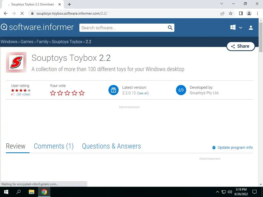Viewport: 263px width, 197px height.
Task: Click Update program info link
Action: [x=232, y=147]
